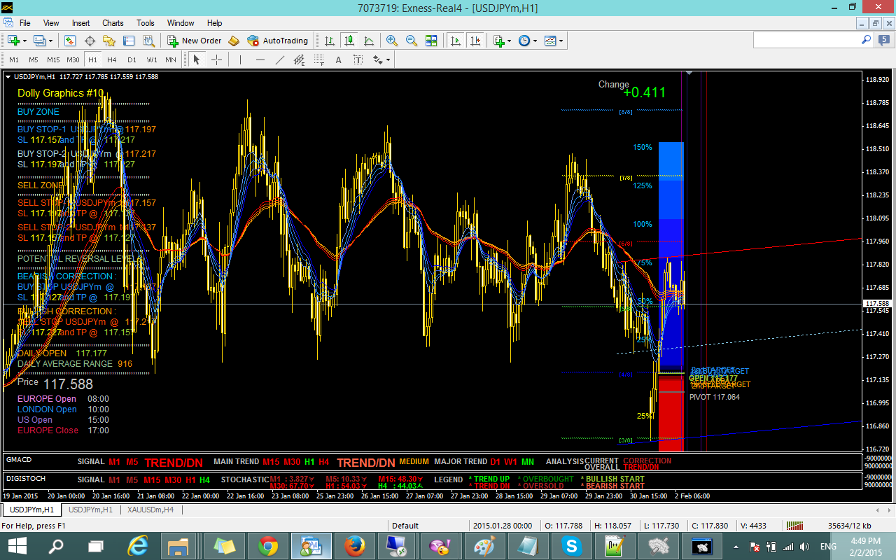Viewport: 896px width, 560px height.
Task: Switch to the XAUUSDm,H4 chart tab
Action: (150, 510)
